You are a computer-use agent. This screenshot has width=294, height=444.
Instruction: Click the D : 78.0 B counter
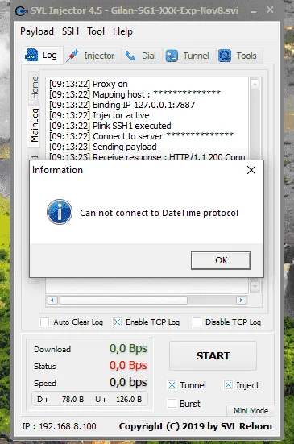60,399
